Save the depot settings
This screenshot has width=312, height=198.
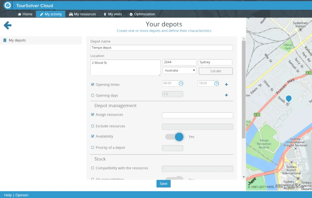point(163,184)
